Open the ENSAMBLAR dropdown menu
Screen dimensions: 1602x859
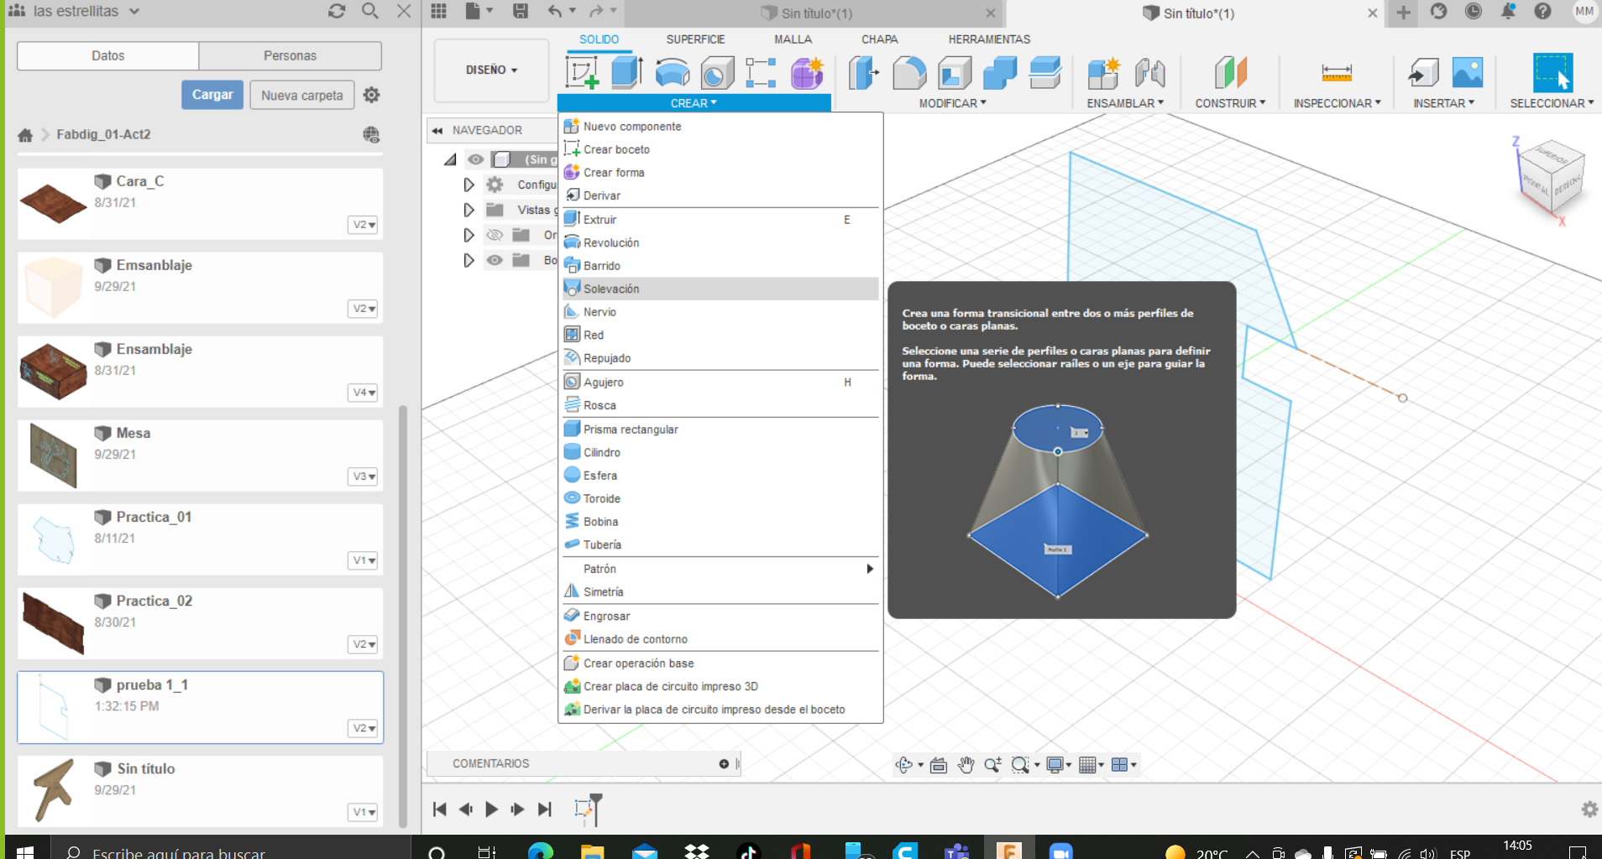(1125, 103)
